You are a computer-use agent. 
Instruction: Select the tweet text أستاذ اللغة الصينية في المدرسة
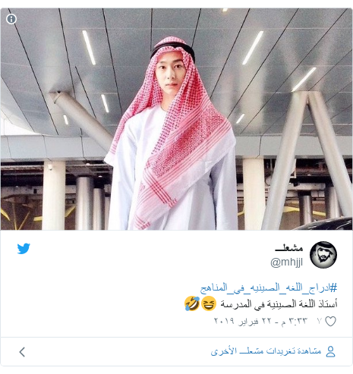pos(279,303)
